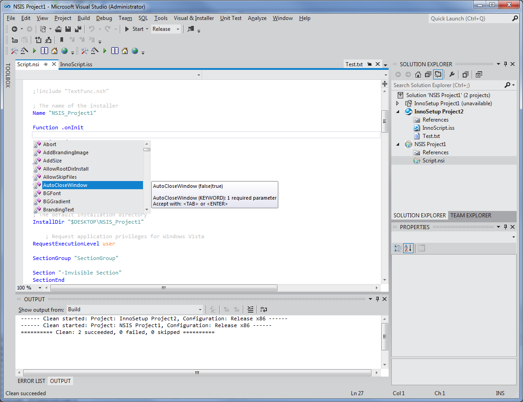Toggle pin on Solution Explorer panel
Viewport: 523px width, 402px height.
(505, 64)
